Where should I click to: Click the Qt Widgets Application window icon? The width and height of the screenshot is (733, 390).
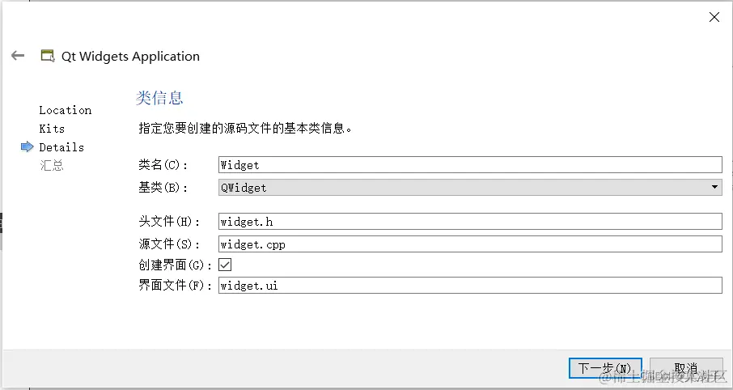(x=47, y=56)
